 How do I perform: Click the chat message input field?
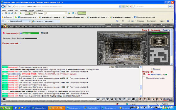51,99
